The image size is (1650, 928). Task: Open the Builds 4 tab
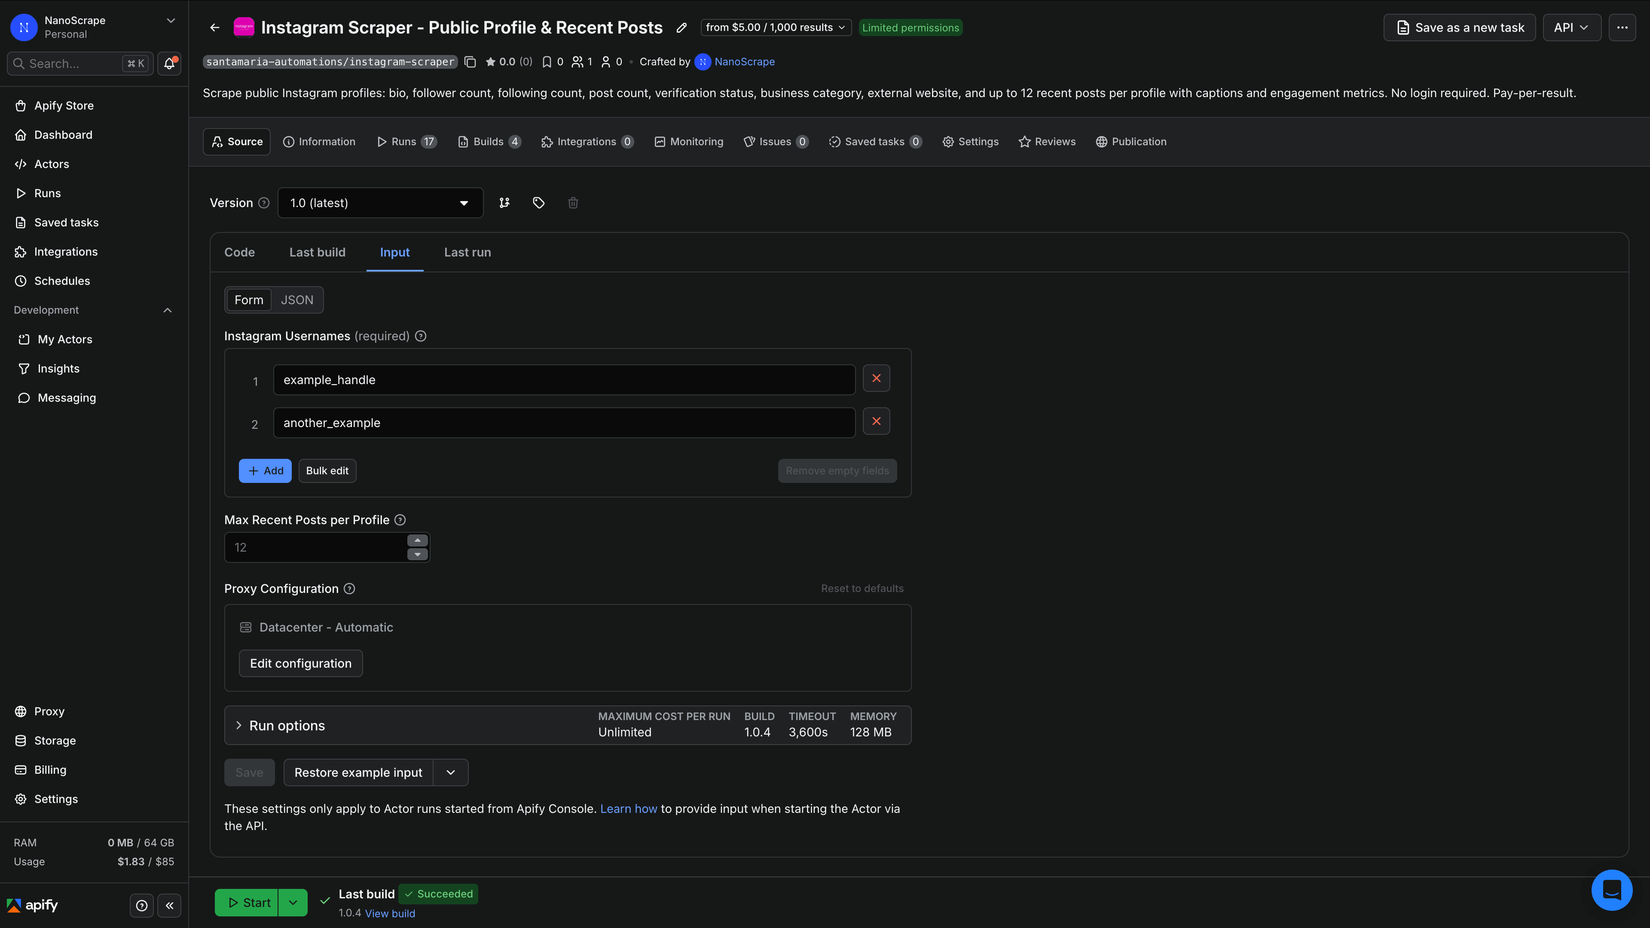(x=489, y=141)
